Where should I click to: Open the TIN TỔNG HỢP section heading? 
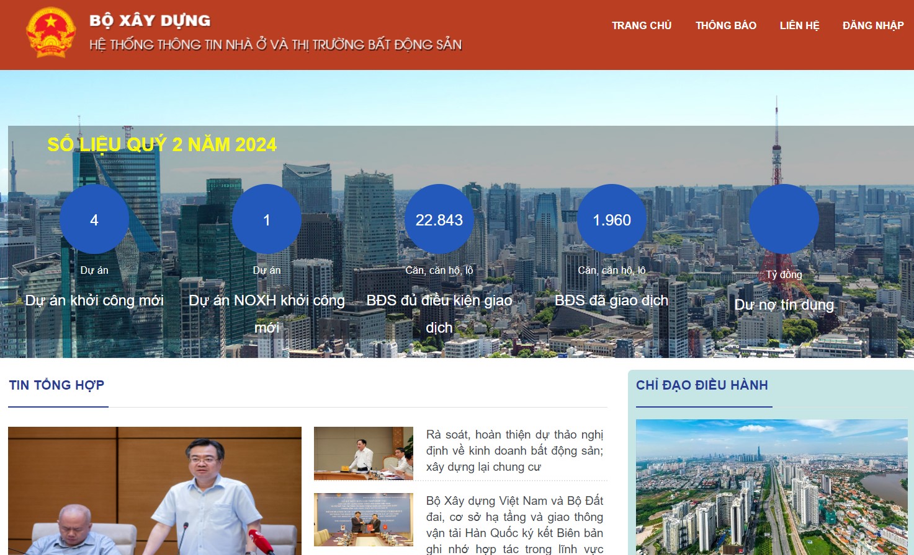56,385
